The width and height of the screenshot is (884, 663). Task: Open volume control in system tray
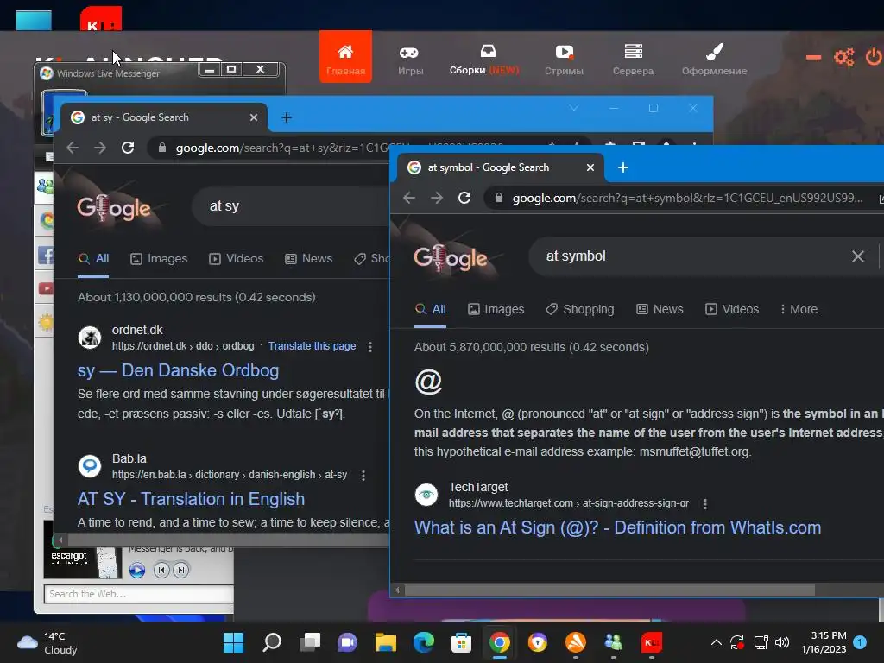(x=782, y=642)
